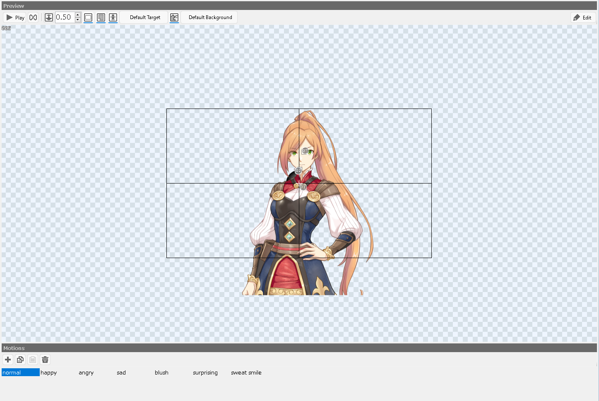Delete the selected motion with trash icon
The image size is (599, 401).
pyautogui.click(x=45, y=360)
